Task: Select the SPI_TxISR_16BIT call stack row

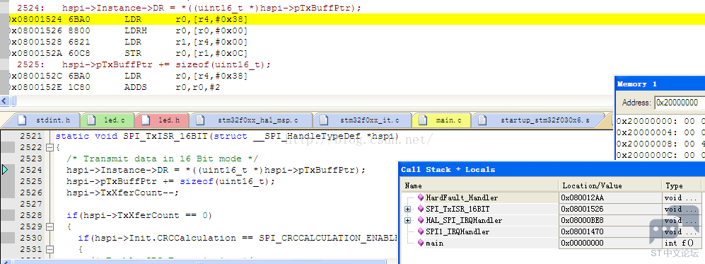Action: (x=553, y=209)
